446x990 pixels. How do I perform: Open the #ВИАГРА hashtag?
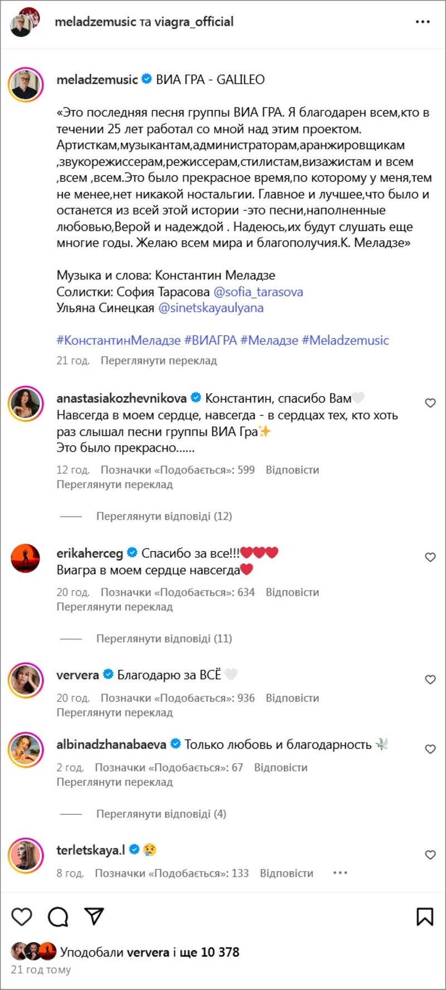pyautogui.click(x=211, y=340)
